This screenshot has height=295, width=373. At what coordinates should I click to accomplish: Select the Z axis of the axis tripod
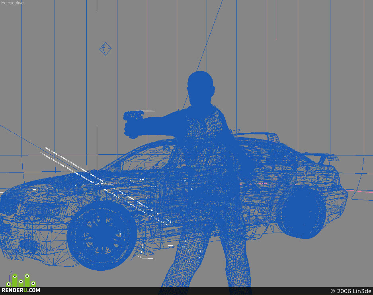pyautogui.click(x=10, y=276)
